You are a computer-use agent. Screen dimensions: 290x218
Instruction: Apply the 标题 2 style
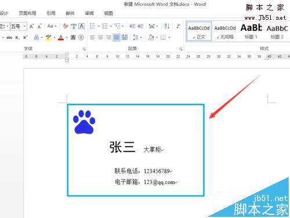(x=277, y=31)
